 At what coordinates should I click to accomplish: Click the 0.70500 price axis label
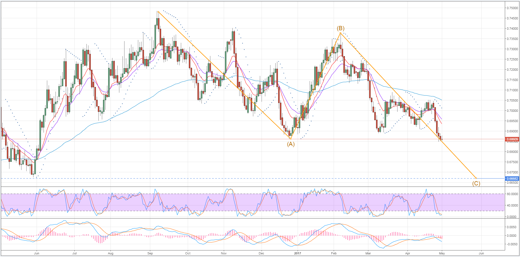point(512,100)
